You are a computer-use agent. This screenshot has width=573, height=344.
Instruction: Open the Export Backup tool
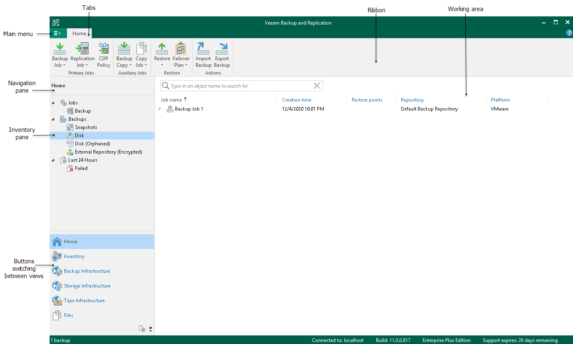click(222, 54)
